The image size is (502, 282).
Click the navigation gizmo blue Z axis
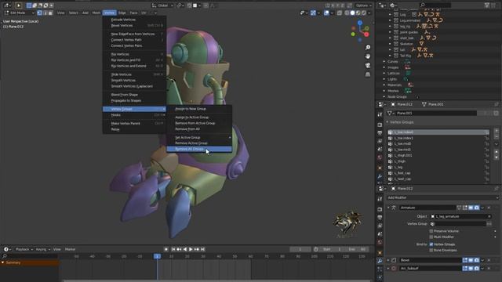[x=360, y=23]
